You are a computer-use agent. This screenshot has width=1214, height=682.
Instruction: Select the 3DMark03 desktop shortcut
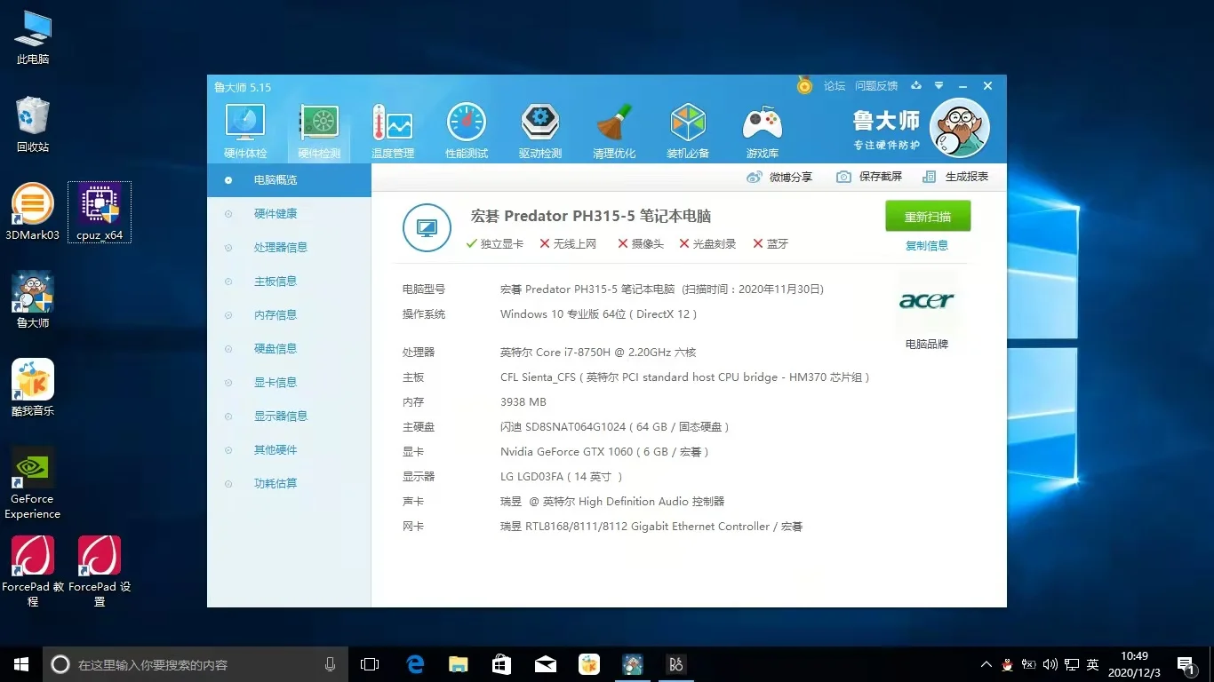click(x=33, y=212)
